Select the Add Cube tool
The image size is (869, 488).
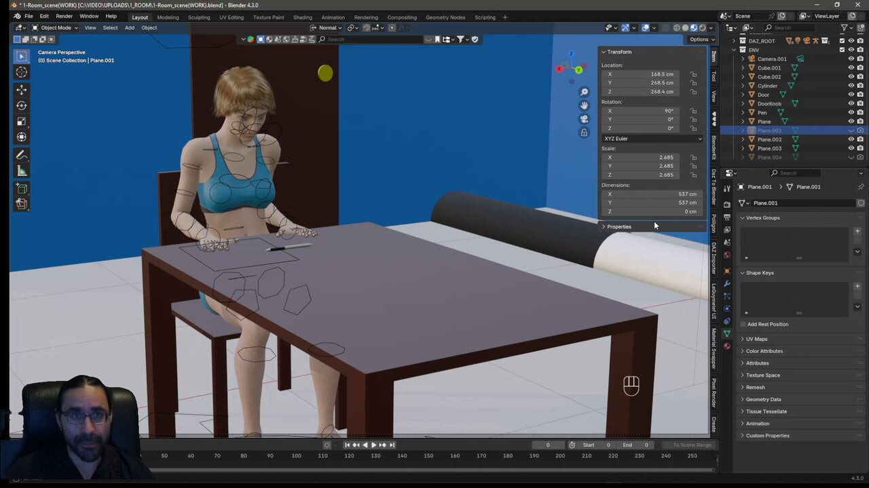[x=22, y=188]
